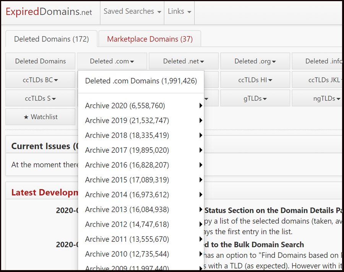This screenshot has width=344, height=272.
Task: Switch to Deleted Domains (172) tab
Action: point(51,39)
